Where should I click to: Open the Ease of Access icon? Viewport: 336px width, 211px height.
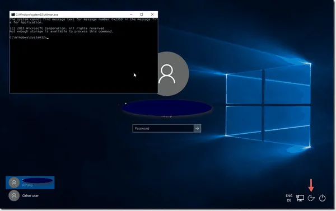pos(311,198)
